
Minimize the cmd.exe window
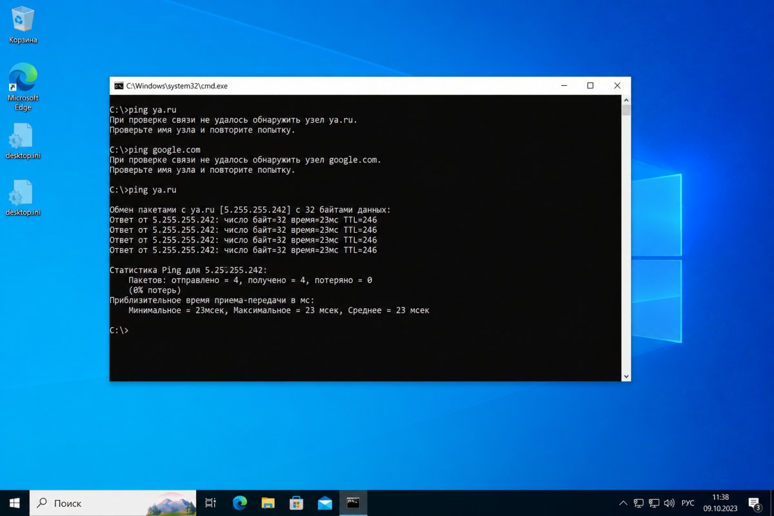click(563, 86)
